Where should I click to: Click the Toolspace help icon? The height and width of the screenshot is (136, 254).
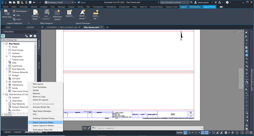35,36
